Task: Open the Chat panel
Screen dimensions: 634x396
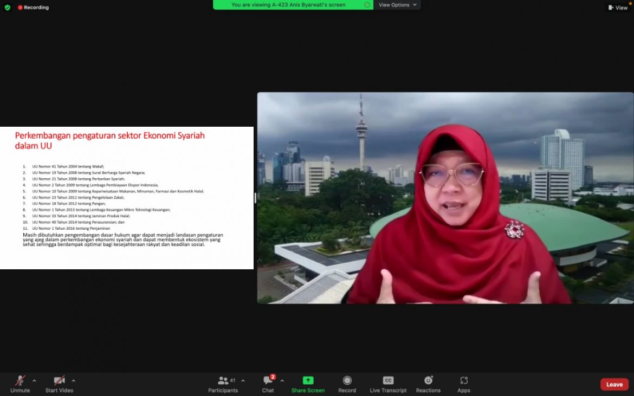Action: pos(268,384)
